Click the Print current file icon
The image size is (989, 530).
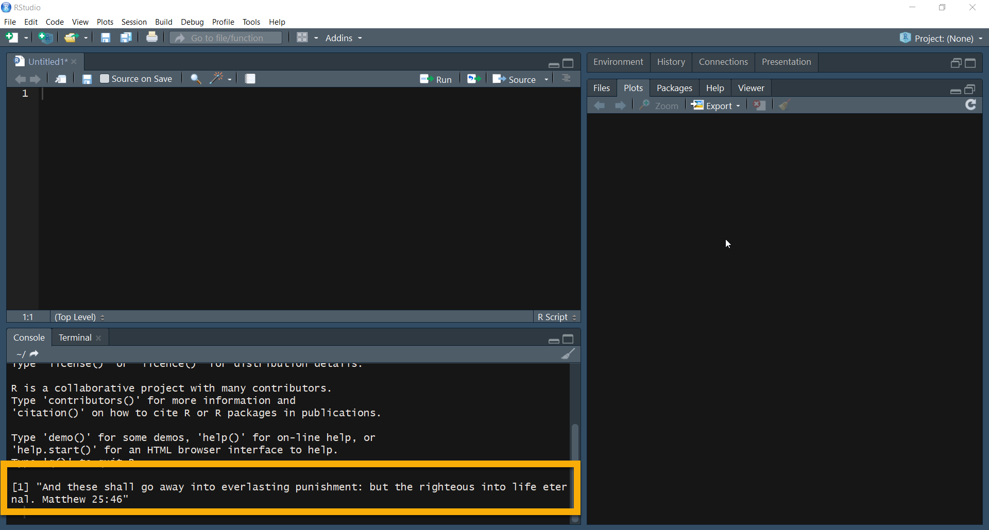pyautogui.click(x=151, y=38)
